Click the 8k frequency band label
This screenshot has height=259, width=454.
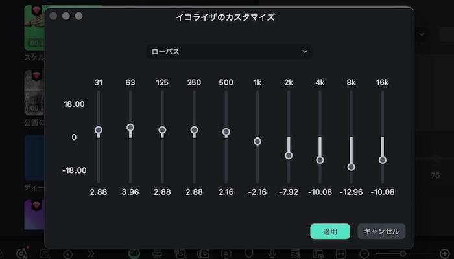352,82
